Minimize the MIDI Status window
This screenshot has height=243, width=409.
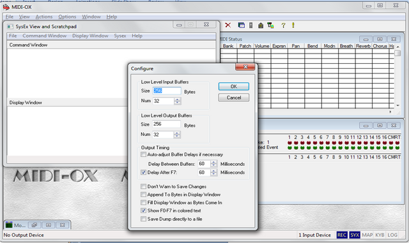(x=366, y=39)
